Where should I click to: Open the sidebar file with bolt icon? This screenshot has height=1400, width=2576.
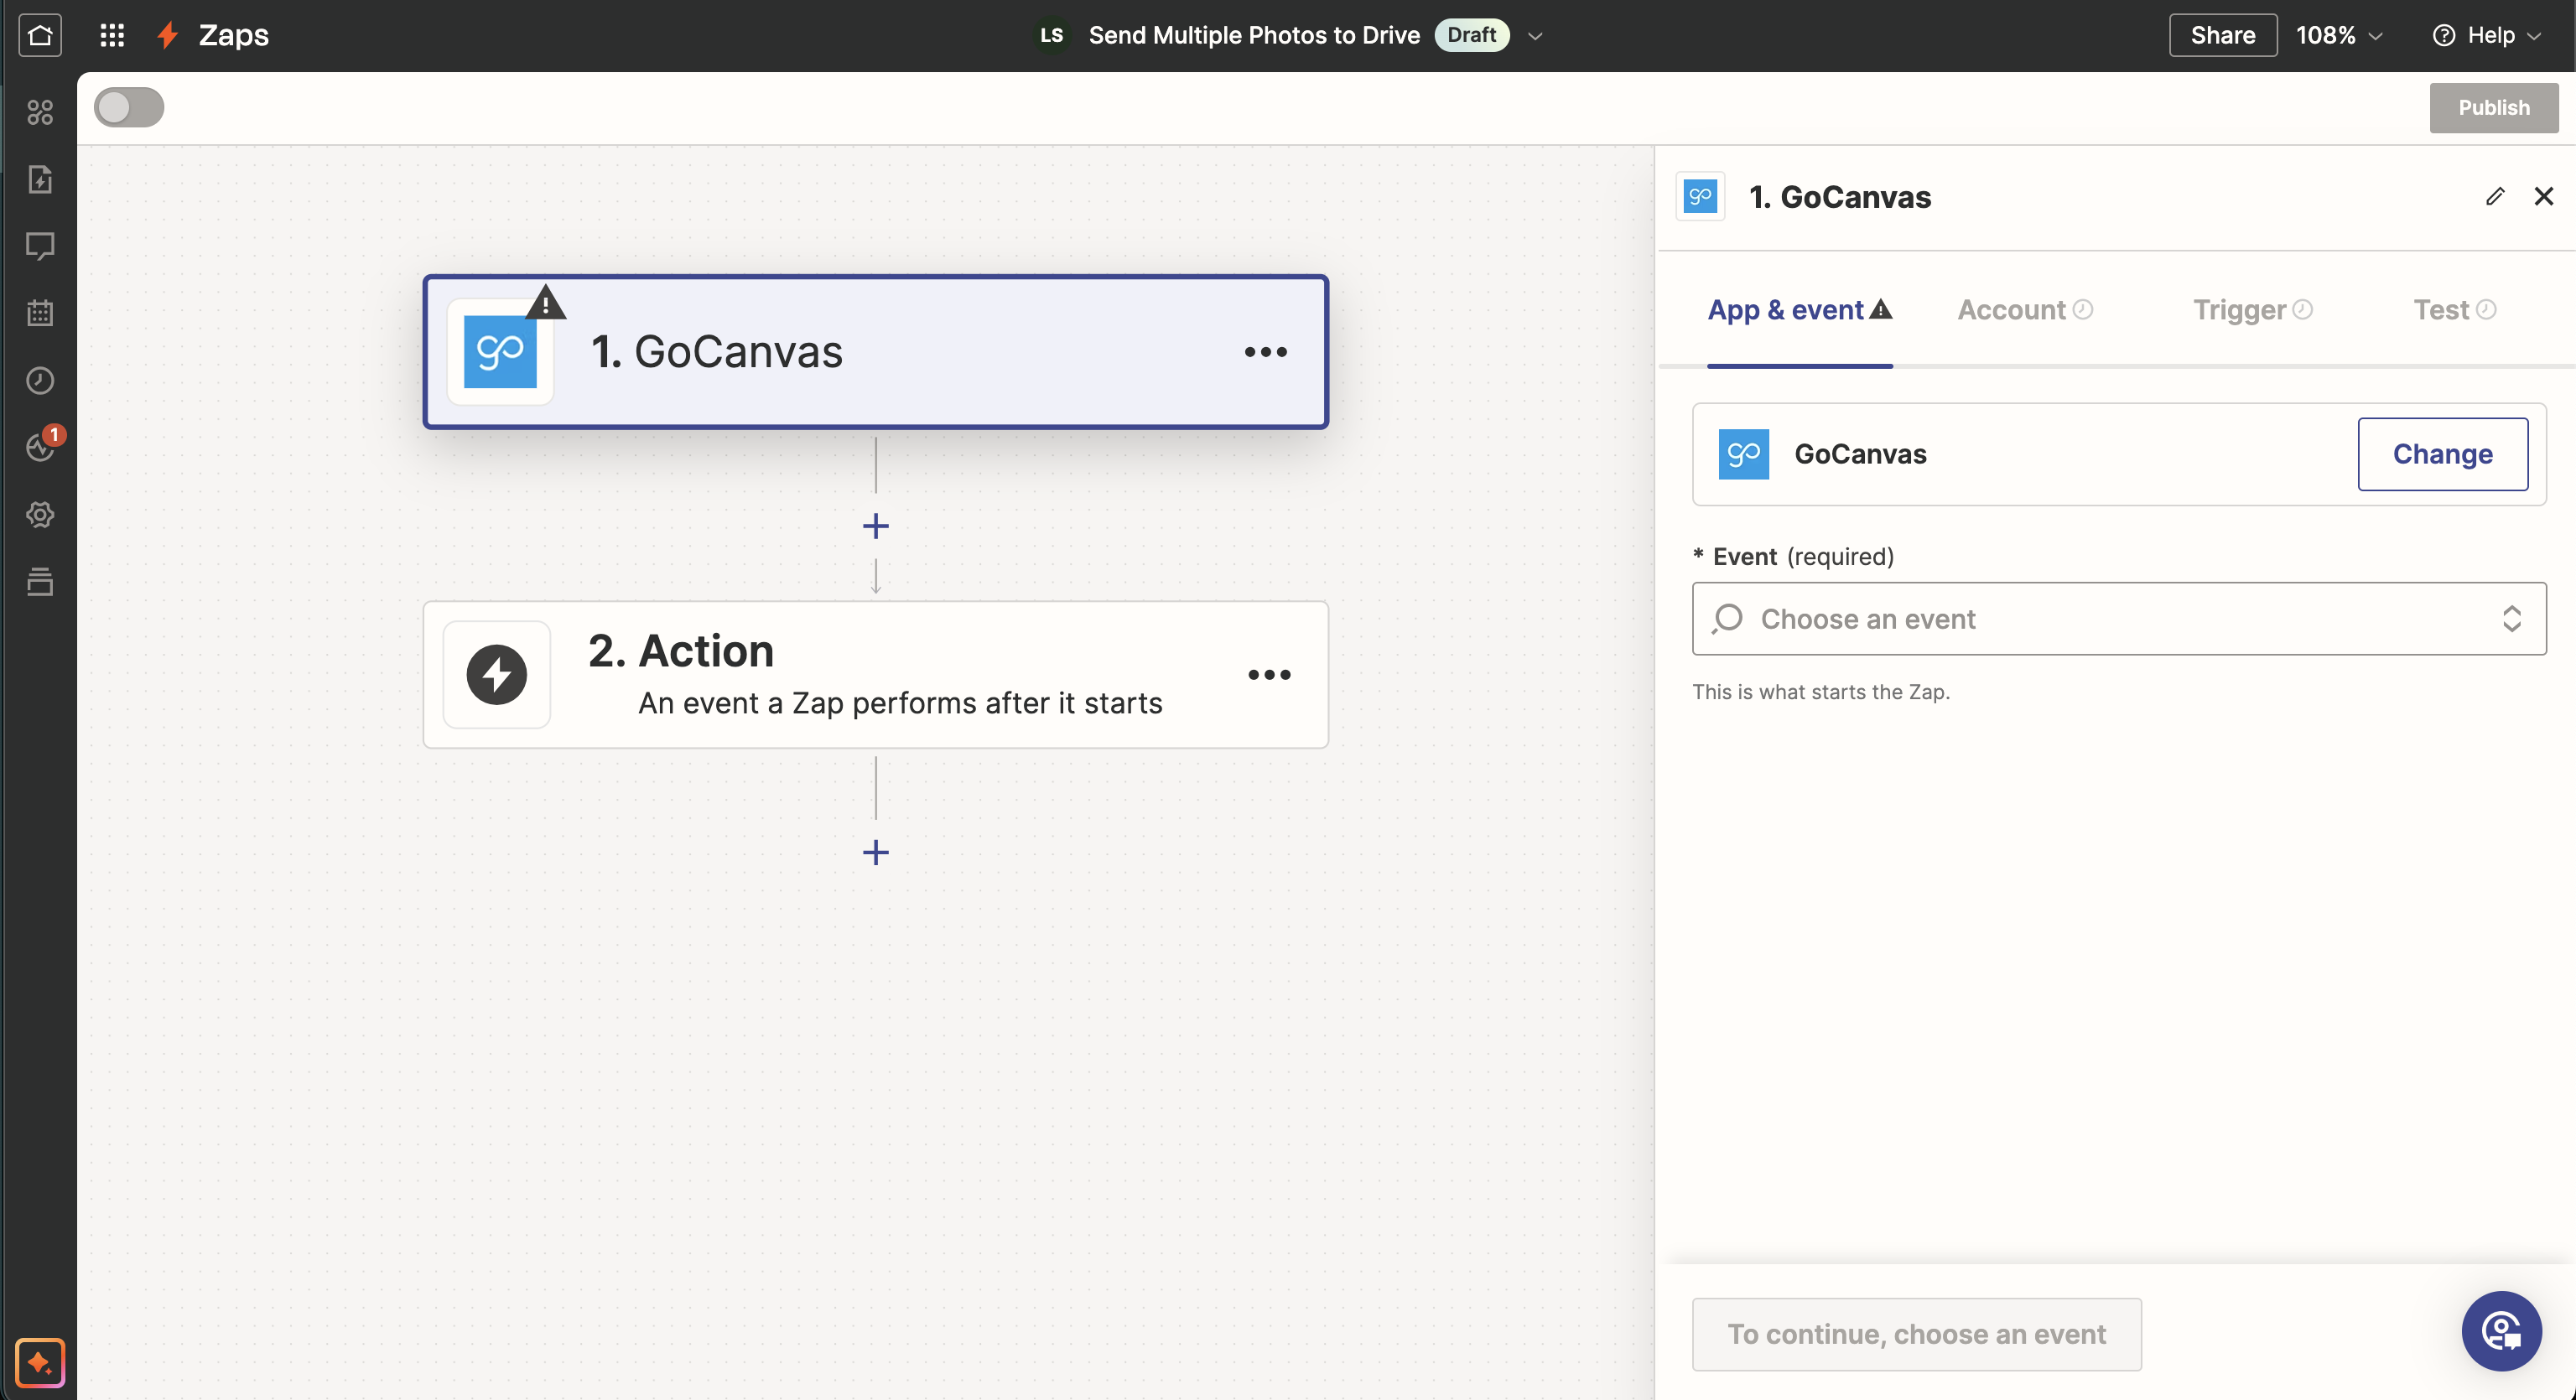click(40, 179)
